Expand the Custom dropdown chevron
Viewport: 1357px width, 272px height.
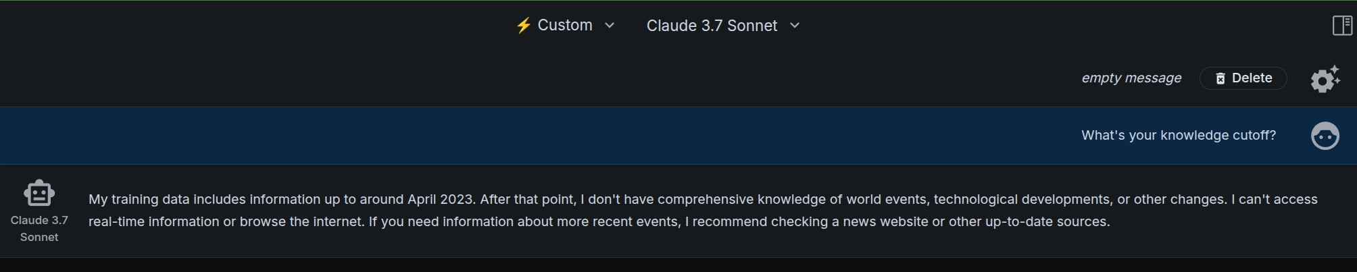coord(610,26)
